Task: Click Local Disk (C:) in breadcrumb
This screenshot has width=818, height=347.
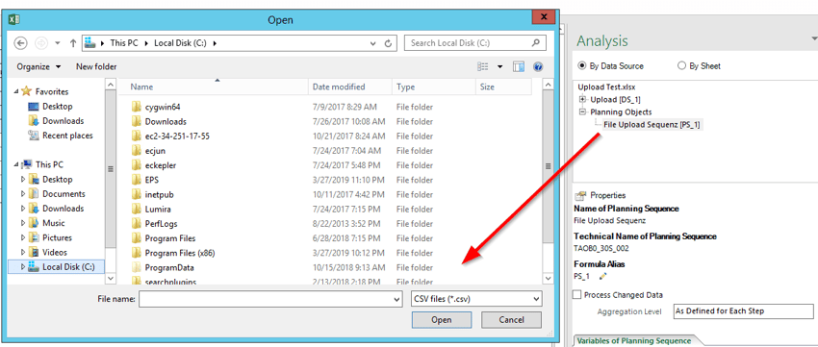Action: coord(181,43)
